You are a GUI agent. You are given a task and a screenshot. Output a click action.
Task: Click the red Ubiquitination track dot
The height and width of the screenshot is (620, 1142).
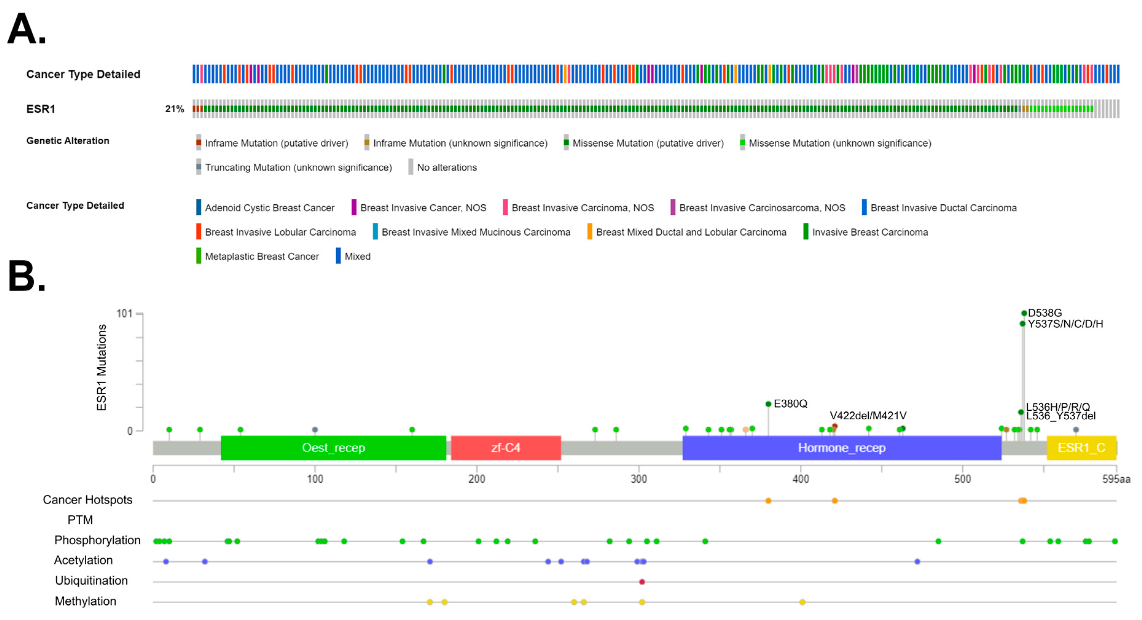click(x=642, y=582)
